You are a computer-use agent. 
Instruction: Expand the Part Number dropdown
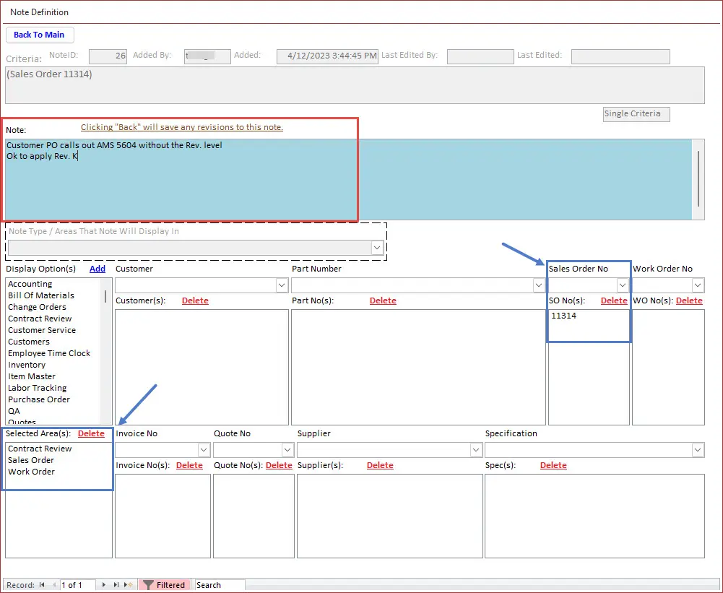[539, 286]
